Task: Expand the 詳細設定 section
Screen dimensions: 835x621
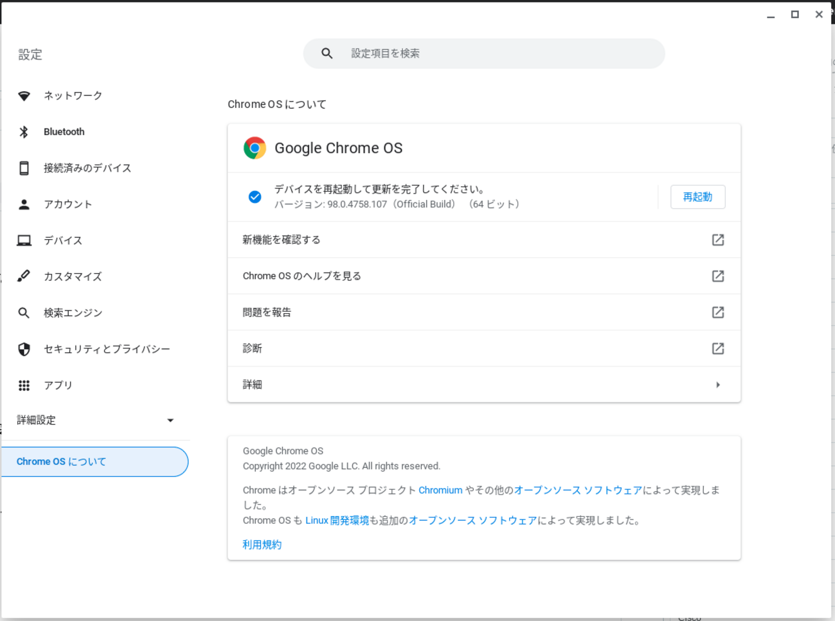Action: point(170,420)
